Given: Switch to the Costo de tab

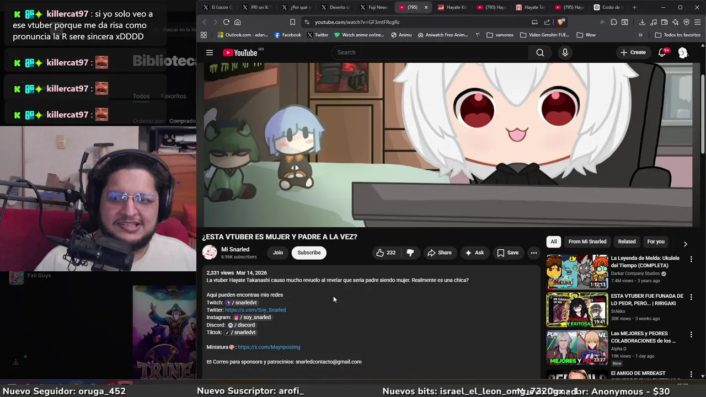Looking at the screenshot, I should (608, 7).
